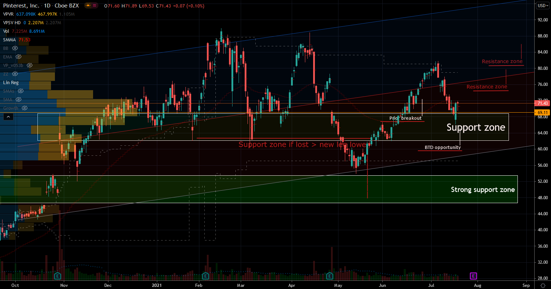
Task: Select the SMMA indicator legend
Action: [9, 40]
